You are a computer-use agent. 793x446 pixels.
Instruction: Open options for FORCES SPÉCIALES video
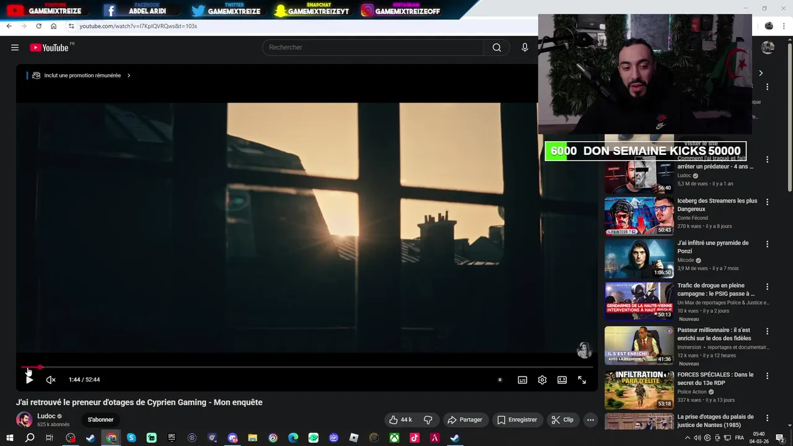pos(767,376)
